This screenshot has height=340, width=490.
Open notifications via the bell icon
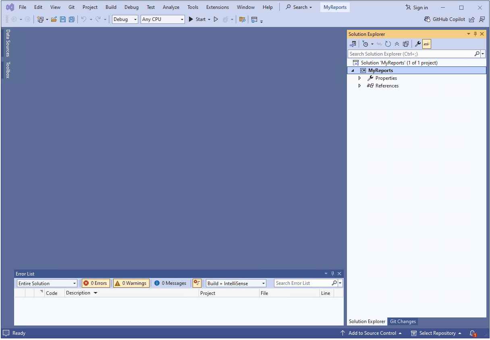tap(472, 333)
